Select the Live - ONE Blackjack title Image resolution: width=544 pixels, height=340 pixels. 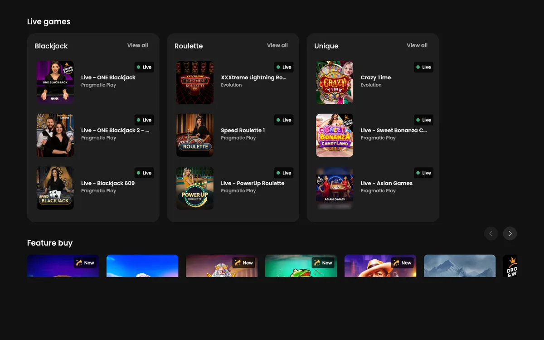pos(108,78)
